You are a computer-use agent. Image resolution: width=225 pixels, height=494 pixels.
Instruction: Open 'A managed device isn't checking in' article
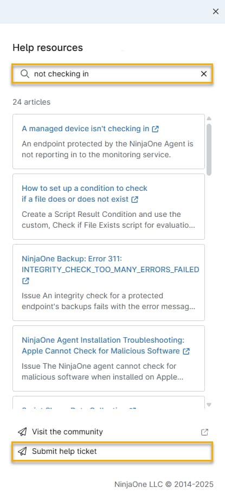86,129
